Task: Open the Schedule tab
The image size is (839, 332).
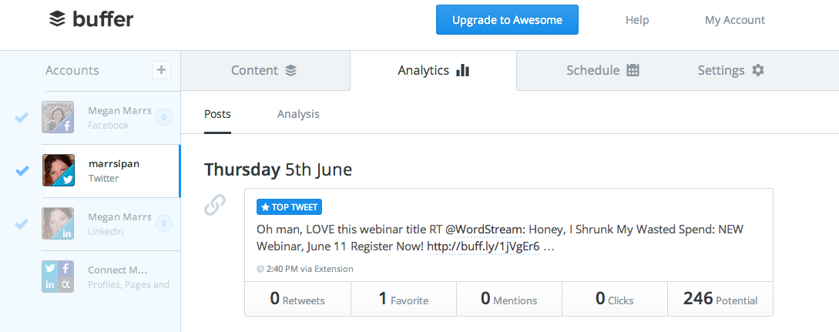Action: pyautogui.click(x=603, y=71)
